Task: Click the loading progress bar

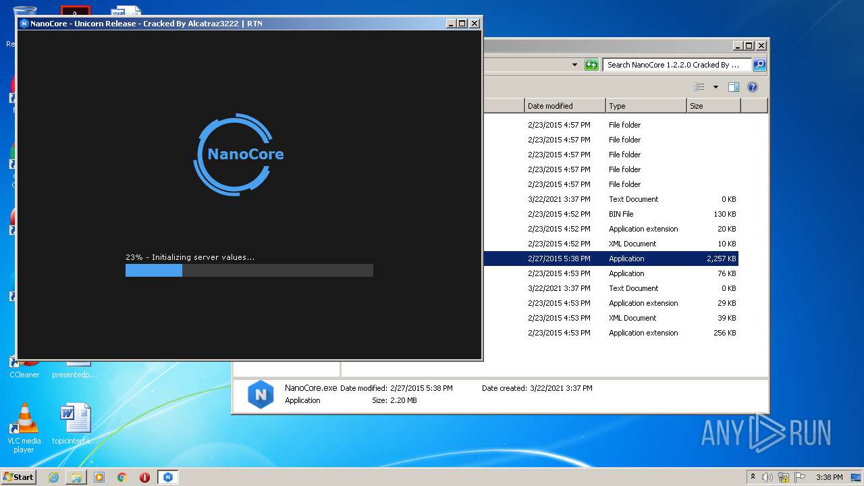Action: [249, 270]
